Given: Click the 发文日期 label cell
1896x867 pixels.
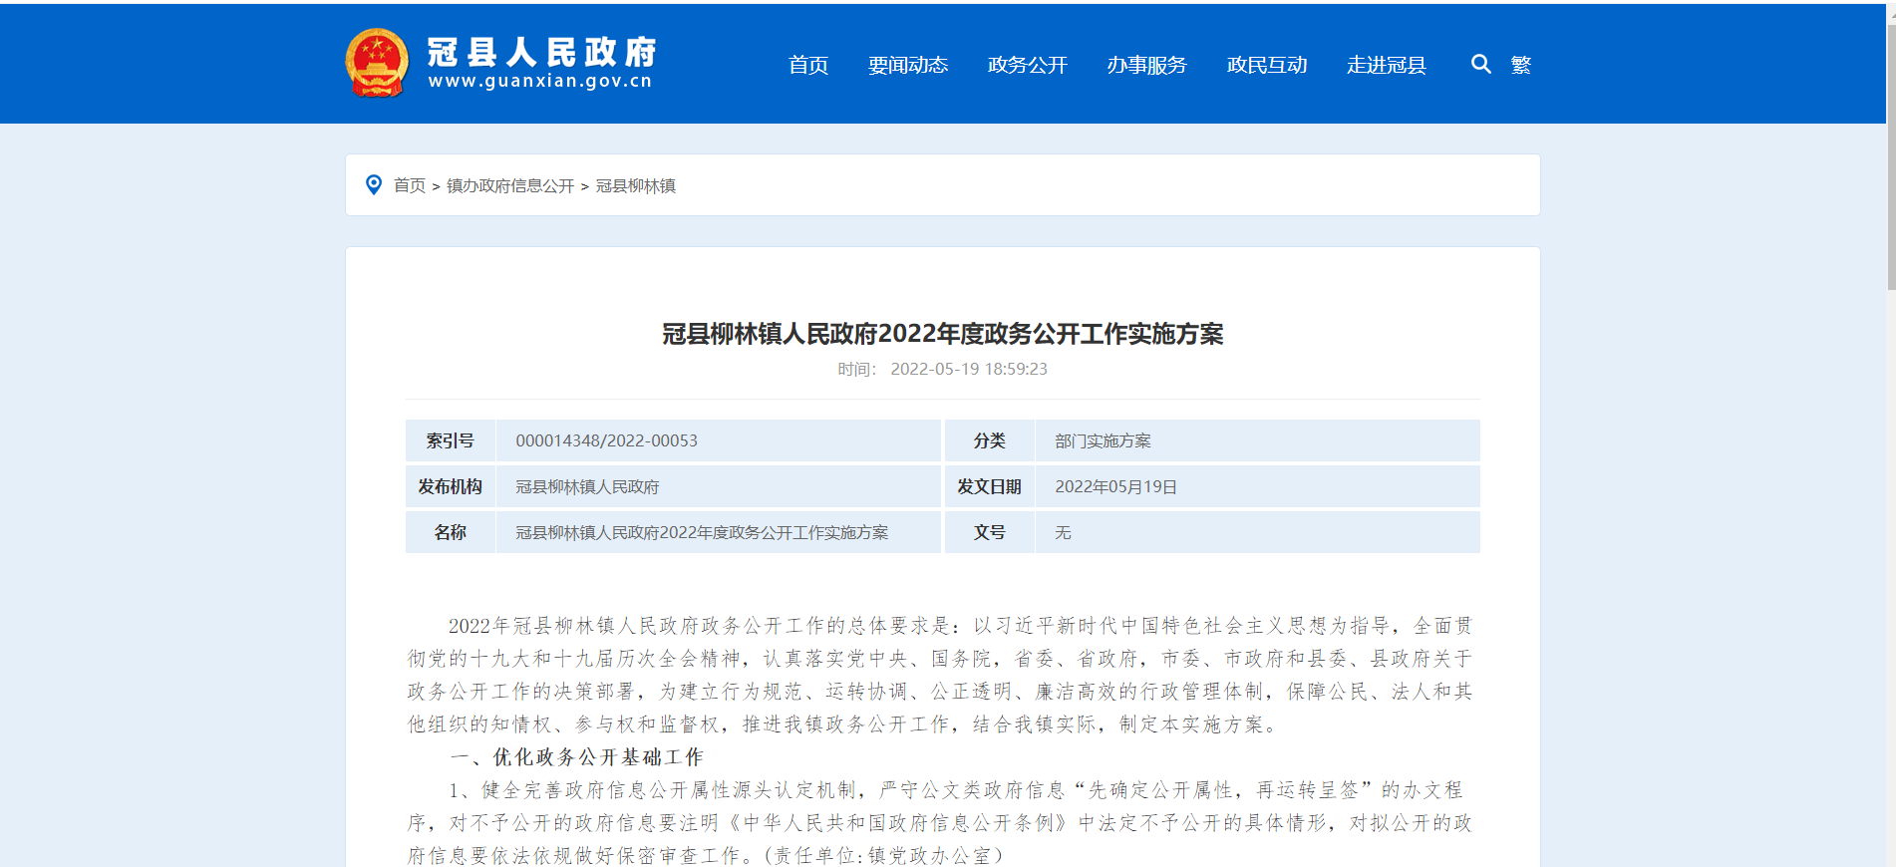Looking at the screenshot, I should 990,486.
